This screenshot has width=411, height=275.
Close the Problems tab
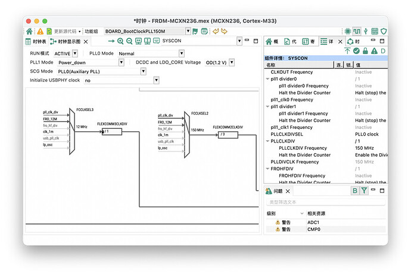[288, 191]
